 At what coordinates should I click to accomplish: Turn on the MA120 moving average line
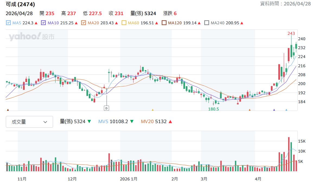(x=164, y=23)
